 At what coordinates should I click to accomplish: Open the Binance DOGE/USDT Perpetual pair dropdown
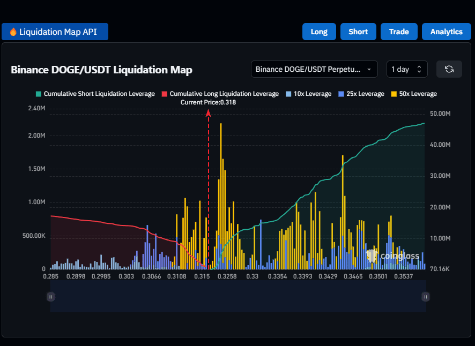314,69
